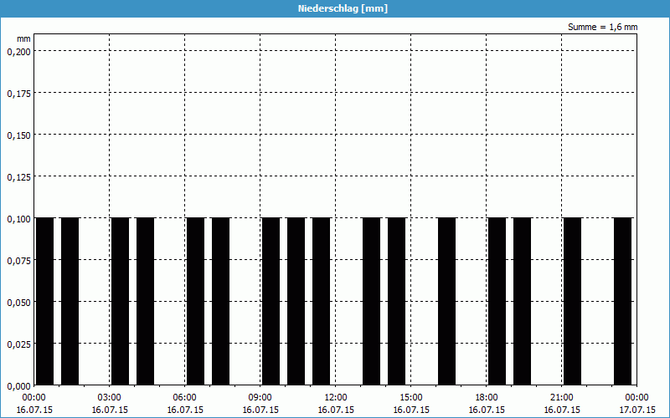
Task: Click the 0,000 y-axis value label
Action: click(x=18, y=385)
